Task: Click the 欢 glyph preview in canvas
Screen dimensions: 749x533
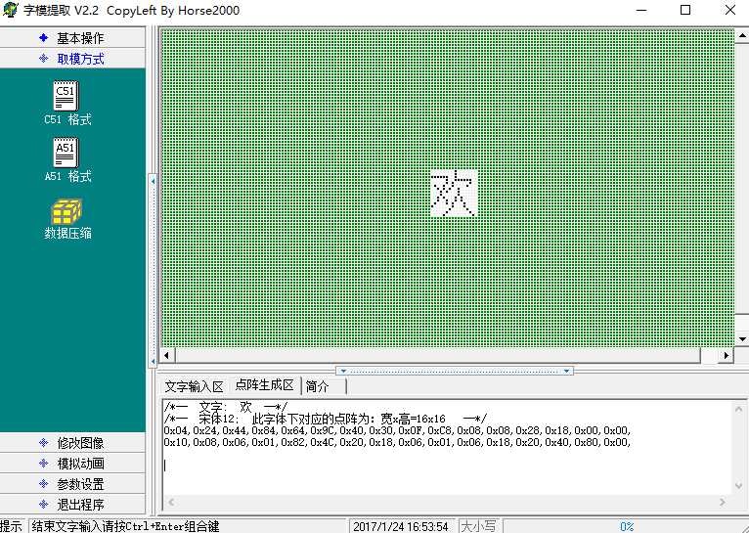Action: 454,194
